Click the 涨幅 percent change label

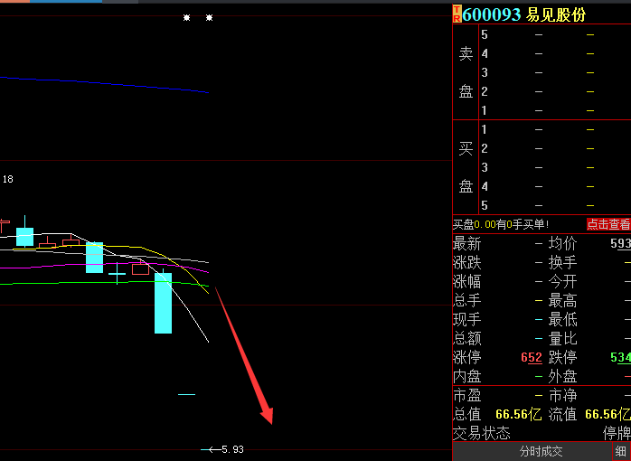click(x=467, y=281)
